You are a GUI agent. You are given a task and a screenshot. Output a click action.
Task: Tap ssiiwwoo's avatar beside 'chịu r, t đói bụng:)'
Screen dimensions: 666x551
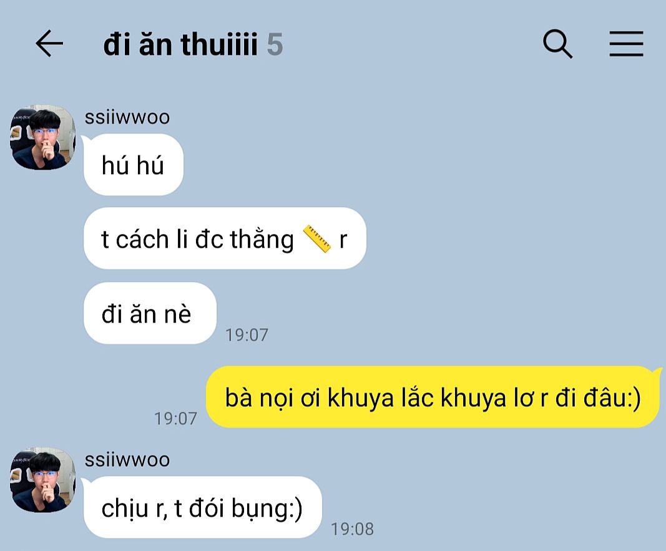[x=42, y=480]
